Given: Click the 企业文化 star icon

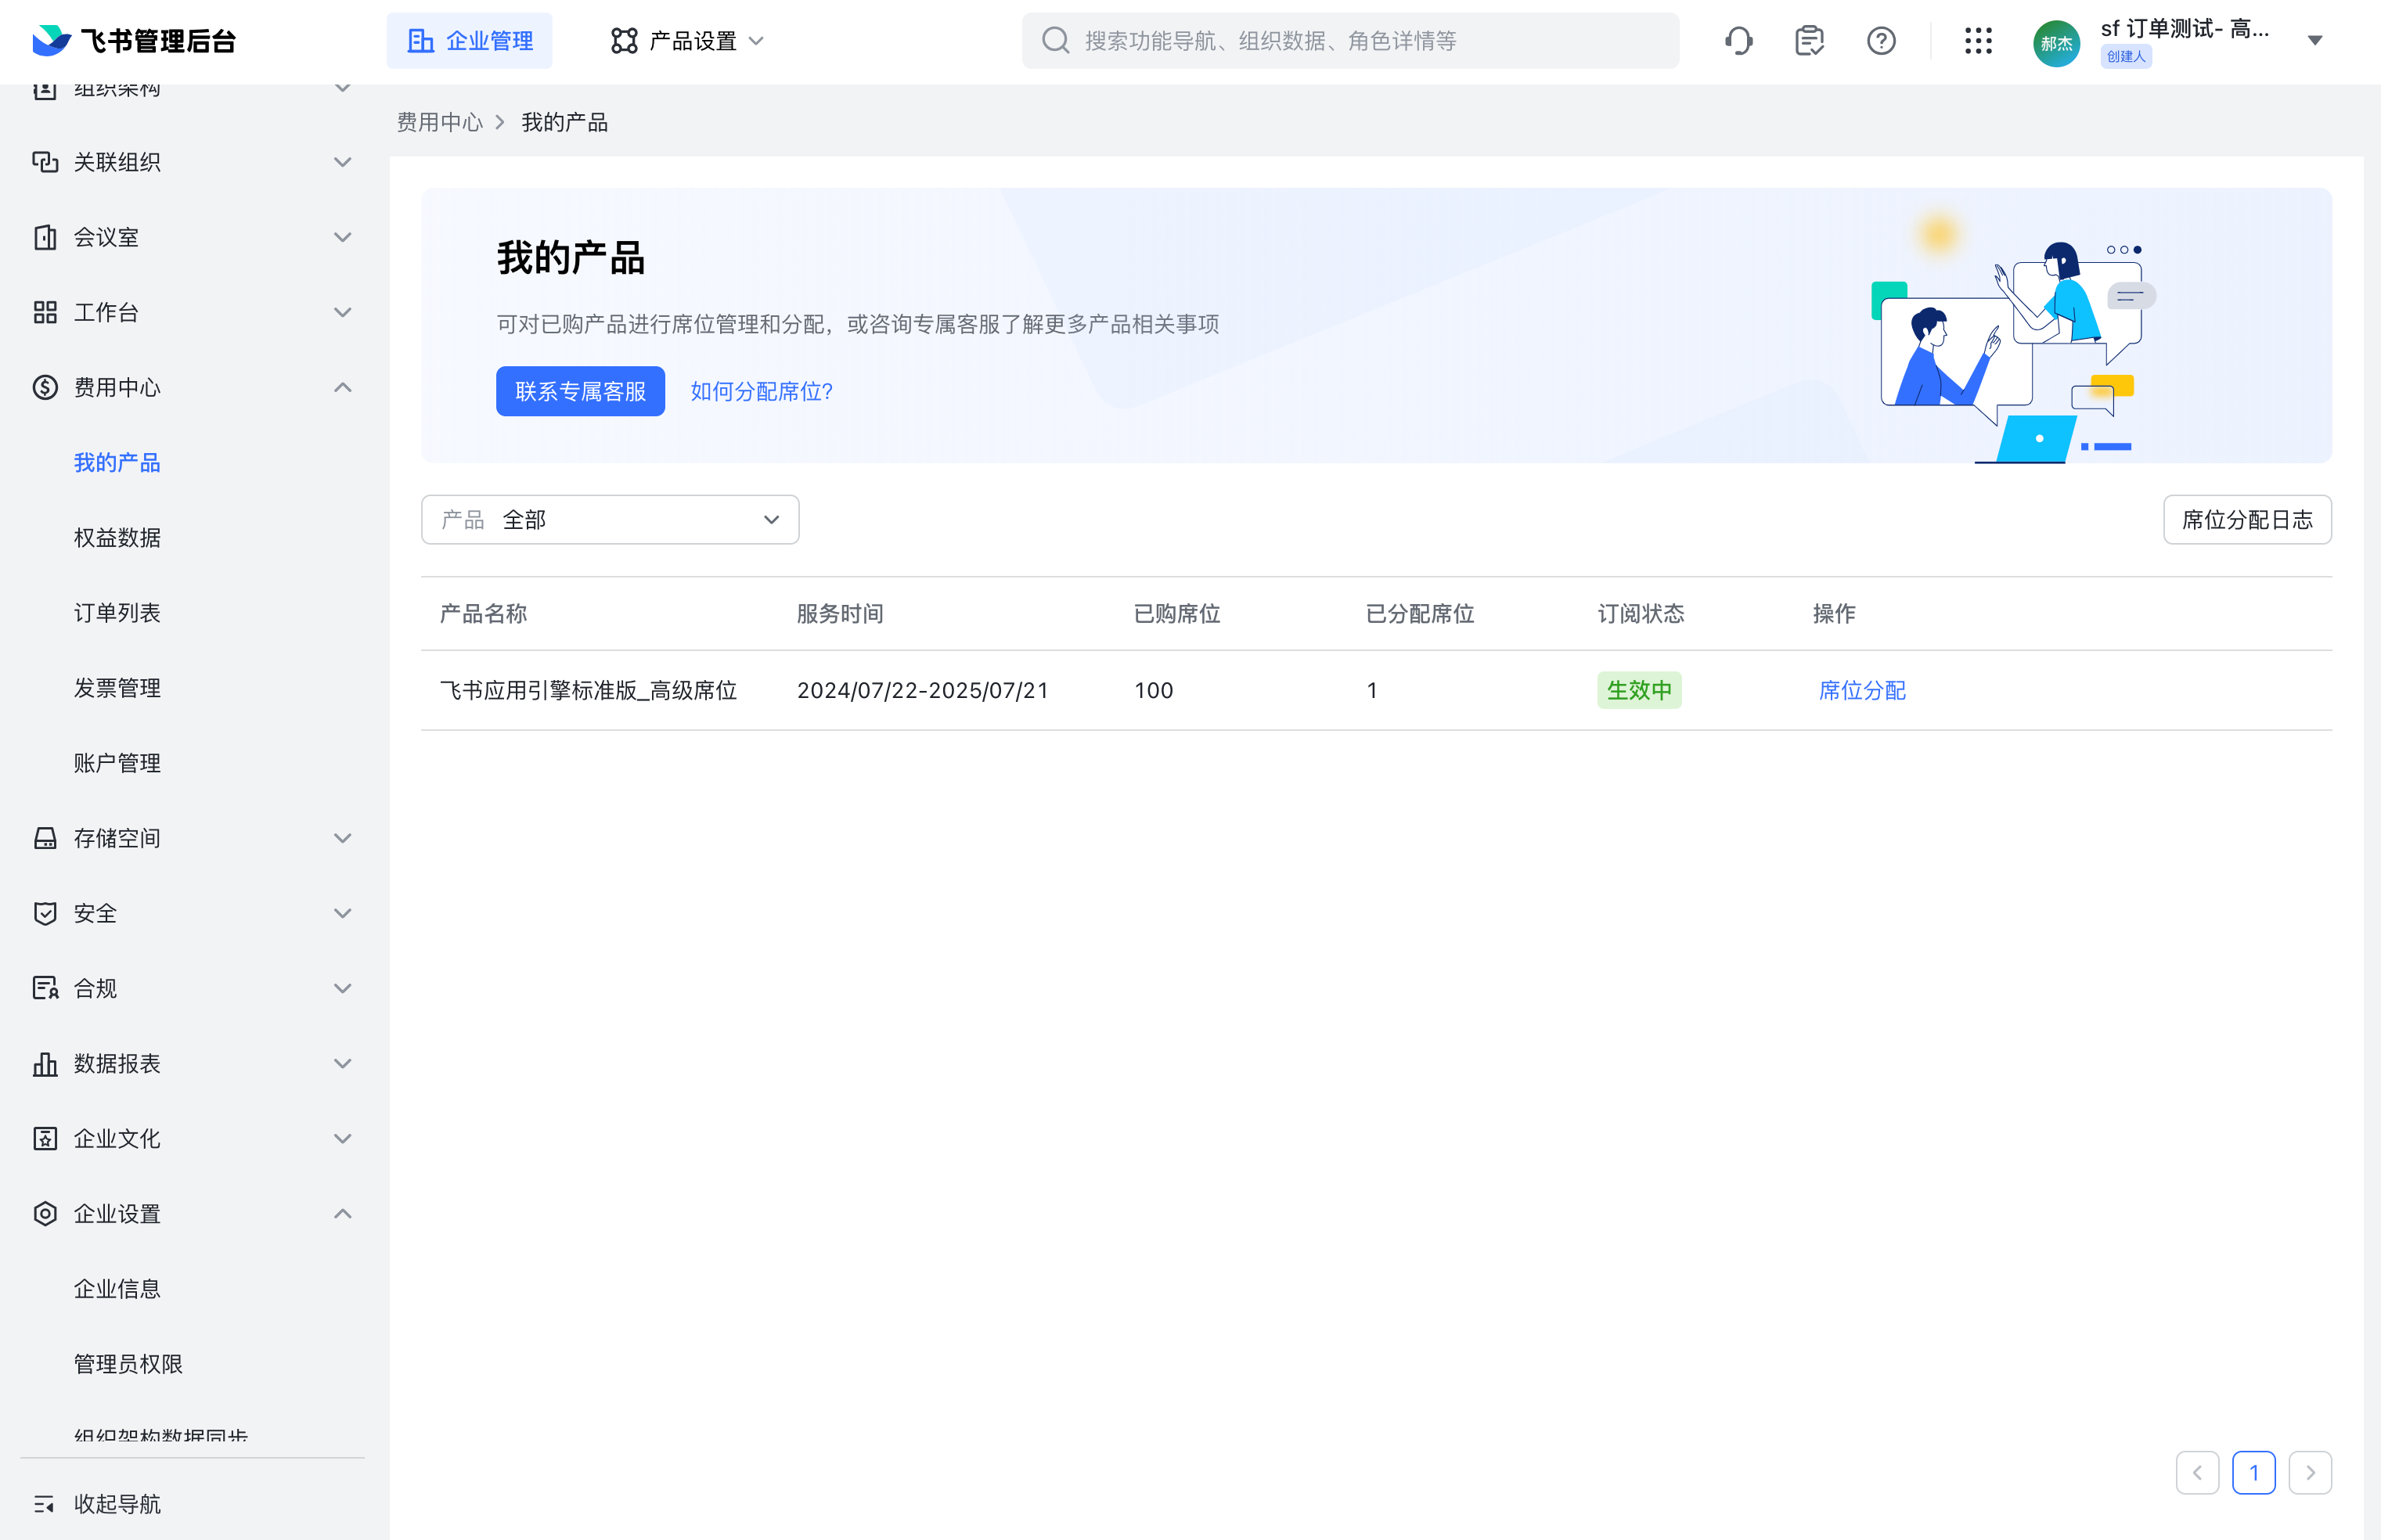Looking at the screenshot, I should [x=45, y=1138].
